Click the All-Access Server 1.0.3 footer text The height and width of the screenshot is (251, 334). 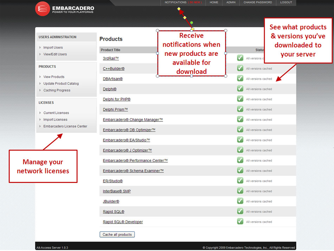point(52,247)
